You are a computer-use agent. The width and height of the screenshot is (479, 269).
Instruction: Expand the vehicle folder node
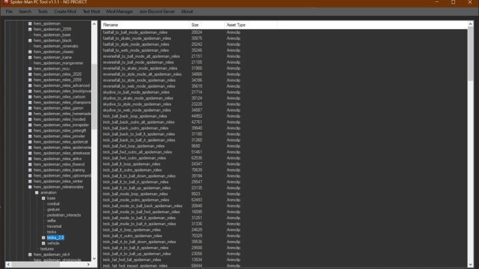tap(43, 243)
